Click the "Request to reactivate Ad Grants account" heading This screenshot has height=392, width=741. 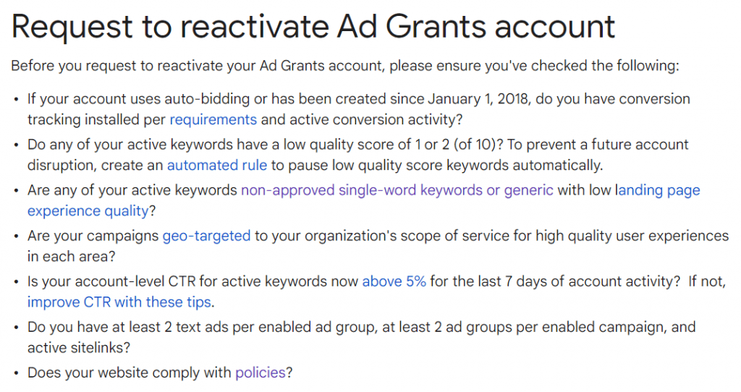click(313, 27)
